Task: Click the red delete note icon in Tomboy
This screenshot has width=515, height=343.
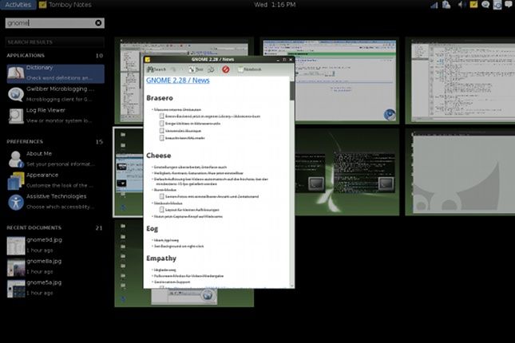Action: click(226, 69)
